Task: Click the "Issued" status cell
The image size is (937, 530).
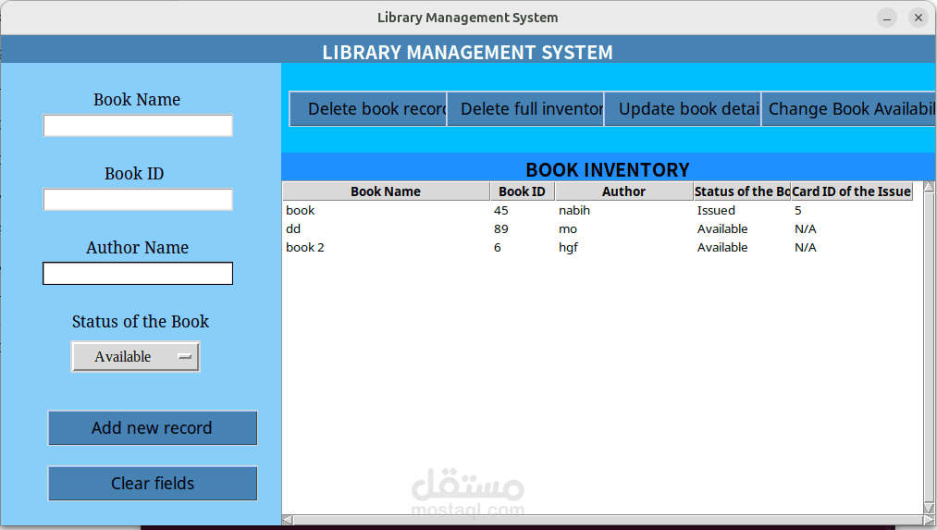Action: click(716, 210)
